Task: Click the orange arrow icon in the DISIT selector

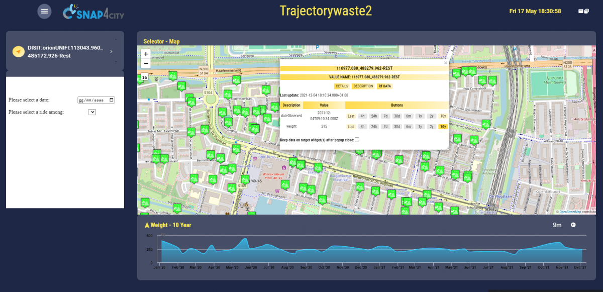Action: coord(19,52)
